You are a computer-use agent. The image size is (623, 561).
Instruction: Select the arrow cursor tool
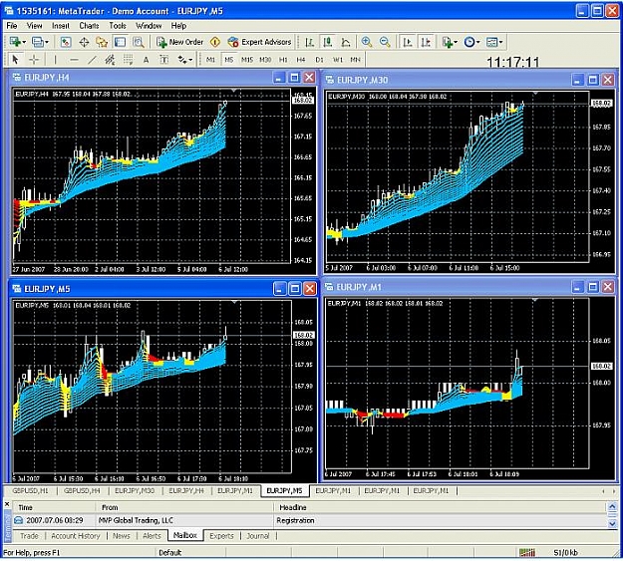point(16,60)
